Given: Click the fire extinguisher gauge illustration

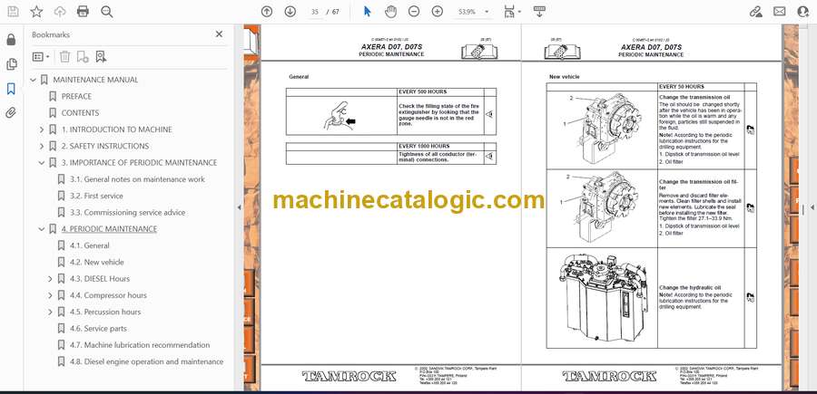Looking at the screenshot, I should [340, 116].
